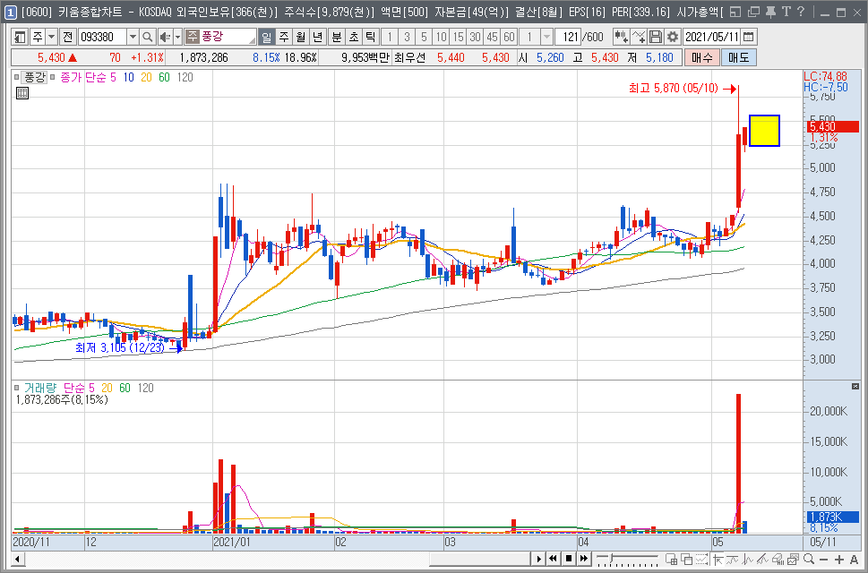
Task: Open the add candlestick chart icon
Action: point(621,37)
